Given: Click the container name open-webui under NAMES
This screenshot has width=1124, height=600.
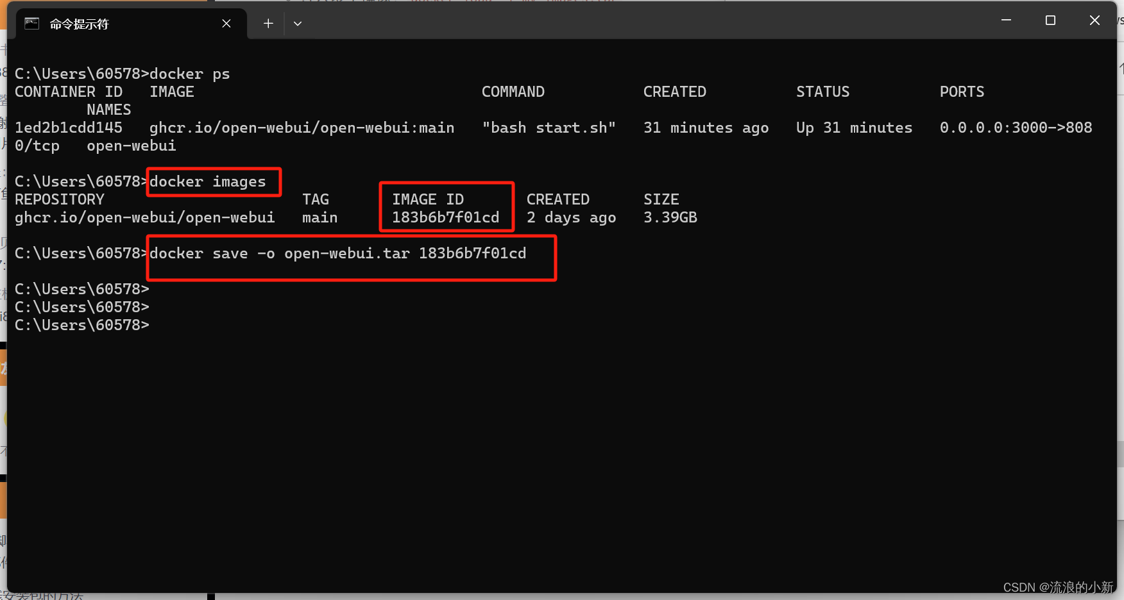Looking at the screenshot, I should (x=131, y=146).
